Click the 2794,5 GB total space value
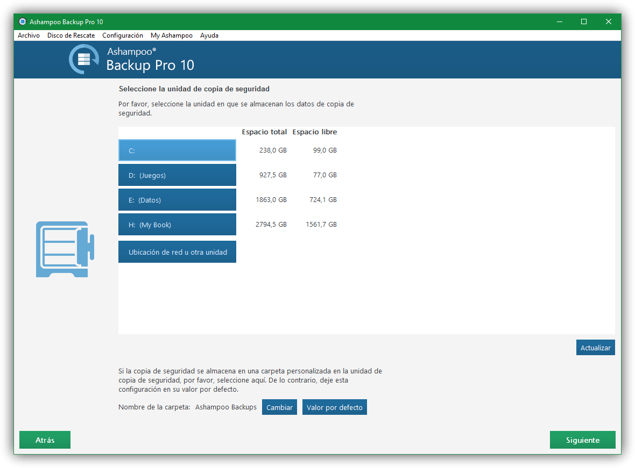The width and height of the screenshot is (635, 468). point(271,224)
